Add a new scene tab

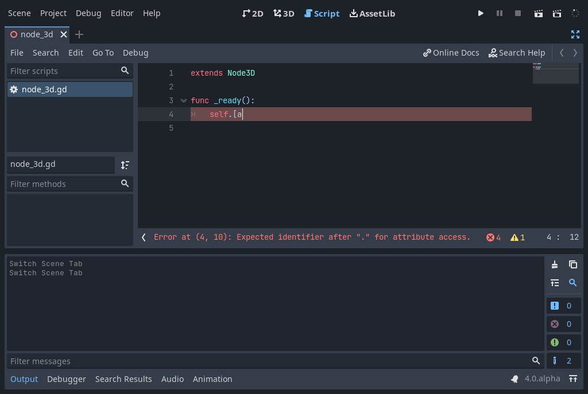click(x=79, y=34)
